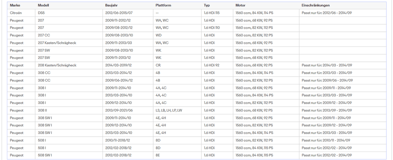Click the Baujahr column header

(128, 5)
